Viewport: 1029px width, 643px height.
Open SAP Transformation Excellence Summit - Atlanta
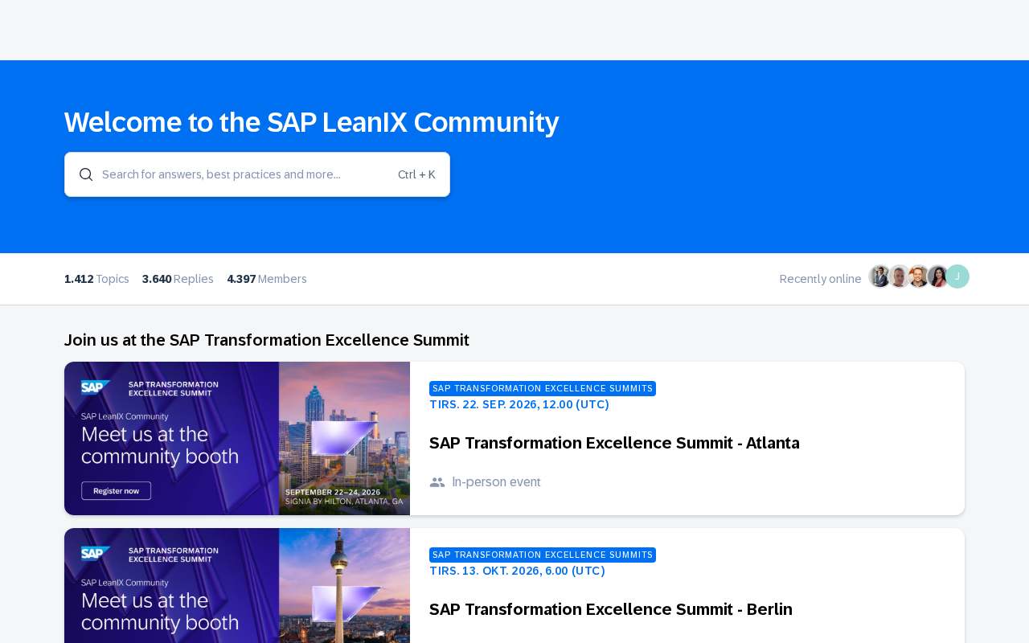[614, 443]
